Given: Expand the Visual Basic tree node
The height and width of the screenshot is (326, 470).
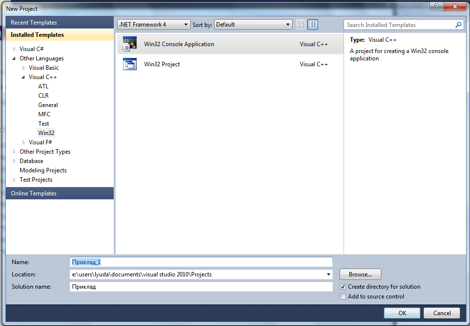Looking at the screenshot, I should tap(24, 68).
